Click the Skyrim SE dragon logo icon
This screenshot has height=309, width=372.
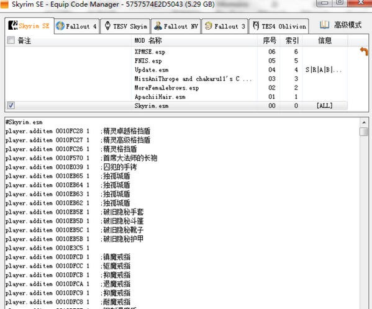tap(12, 25)
